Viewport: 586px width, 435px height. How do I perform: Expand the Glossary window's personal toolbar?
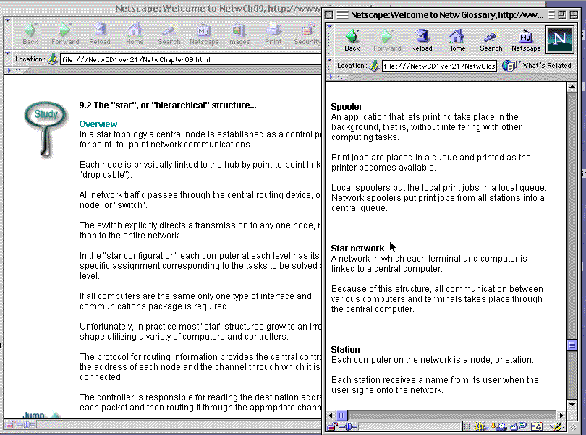tap(331, 77)
